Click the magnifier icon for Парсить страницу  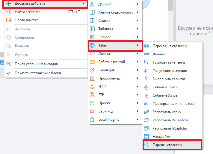point(146,145)
